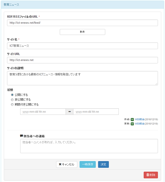Click the 決定 button
This screenshot has height=182, width=165.
pos(103,164)
